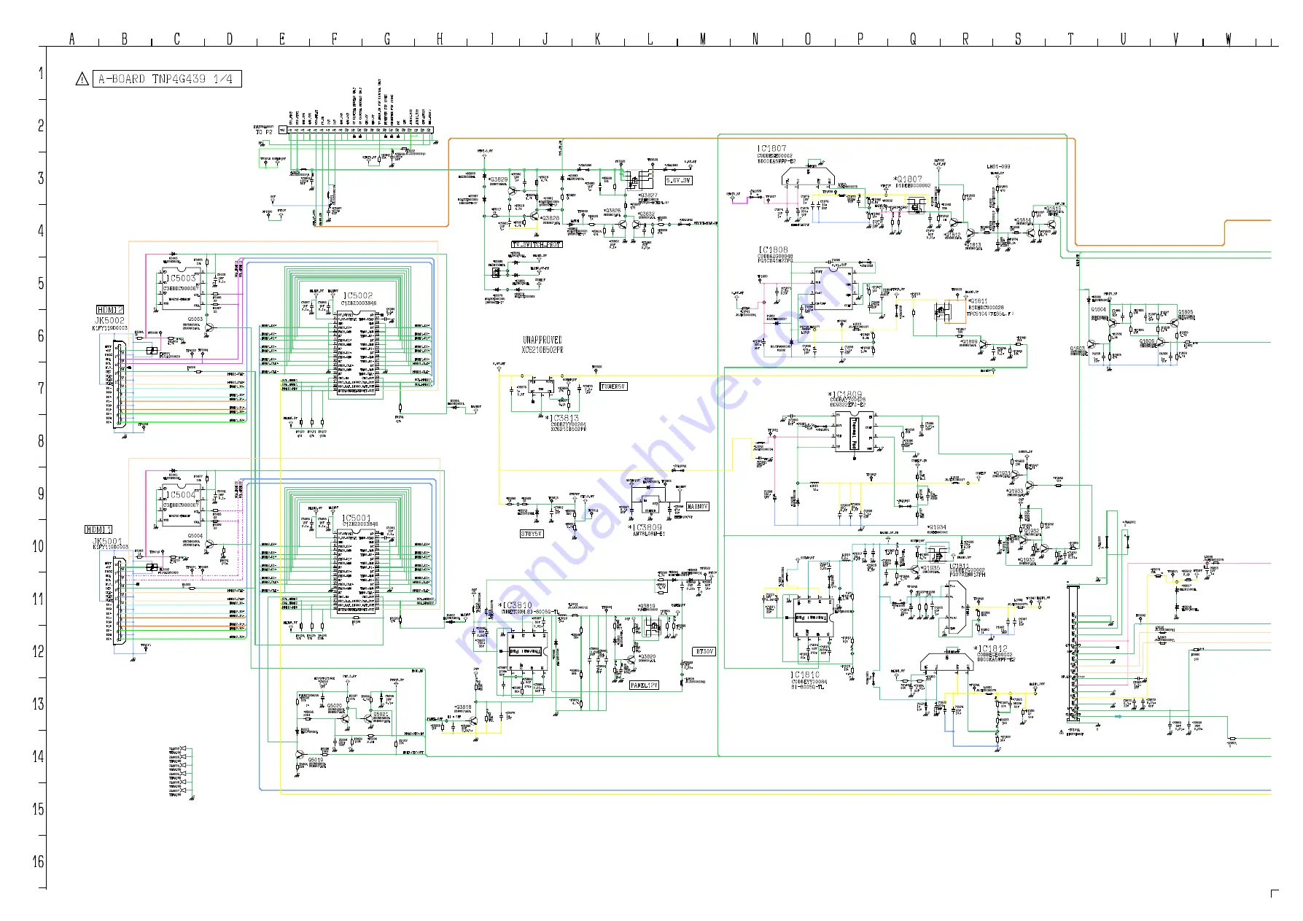Select the Q1809 transistor label

coord(968,341)
